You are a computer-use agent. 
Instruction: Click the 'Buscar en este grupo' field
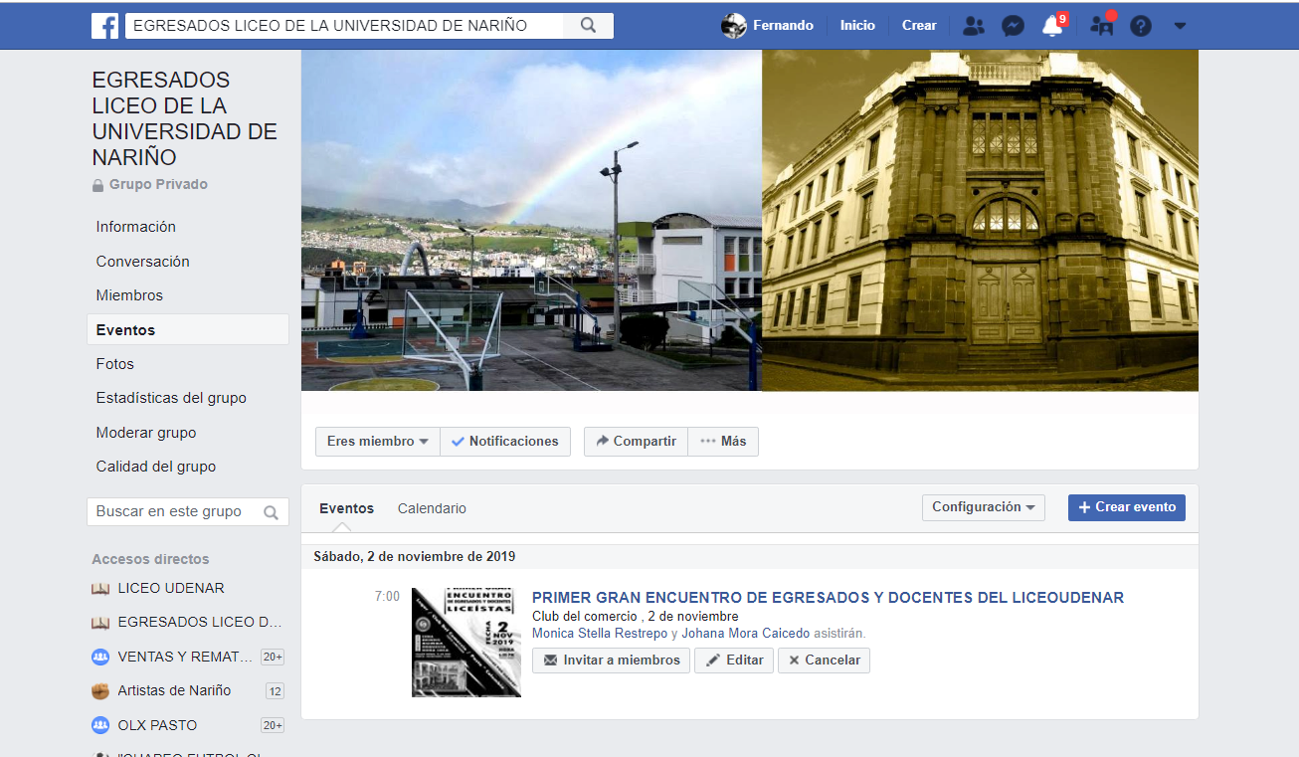click(x=188, y=511)
